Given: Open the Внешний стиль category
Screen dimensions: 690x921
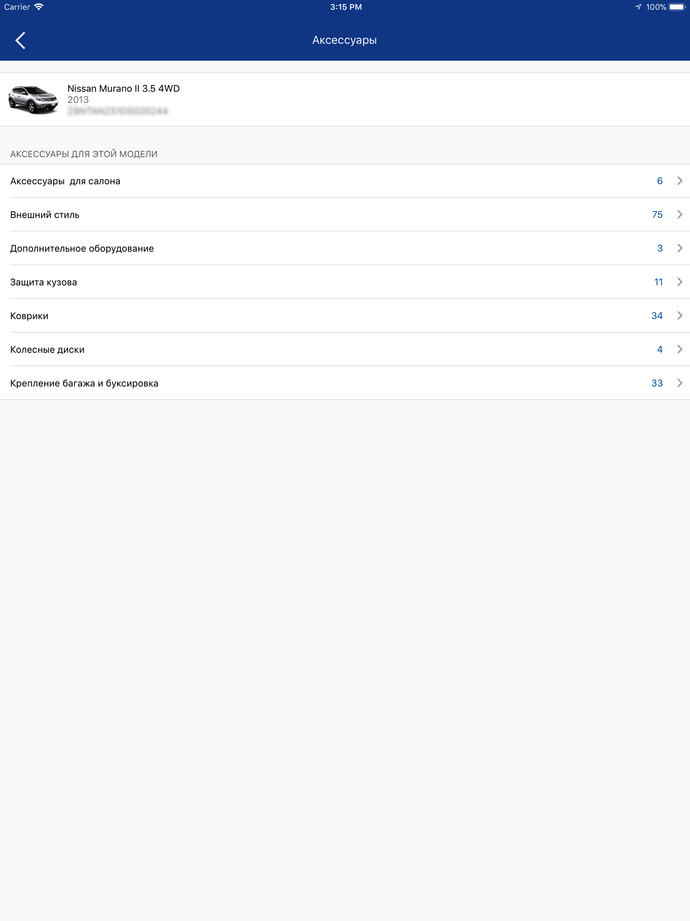Looking at the screenshot, I should pos(44,214).
